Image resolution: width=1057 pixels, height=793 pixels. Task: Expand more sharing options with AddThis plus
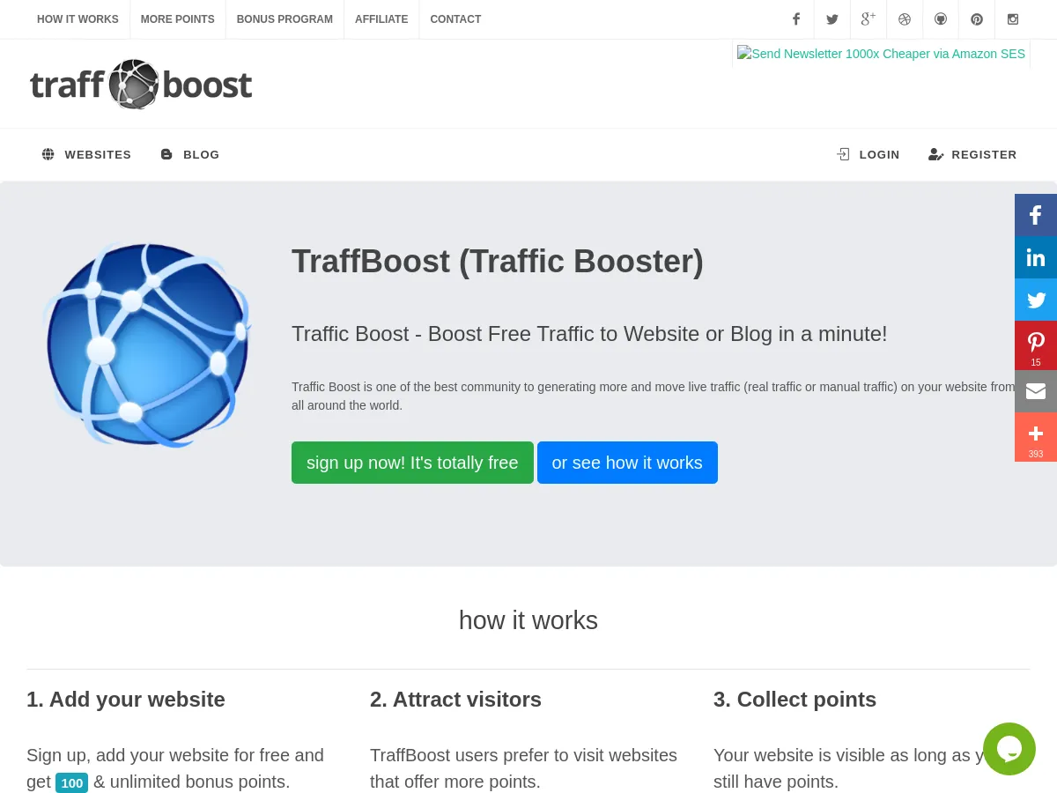click(x=1036, y=437)
